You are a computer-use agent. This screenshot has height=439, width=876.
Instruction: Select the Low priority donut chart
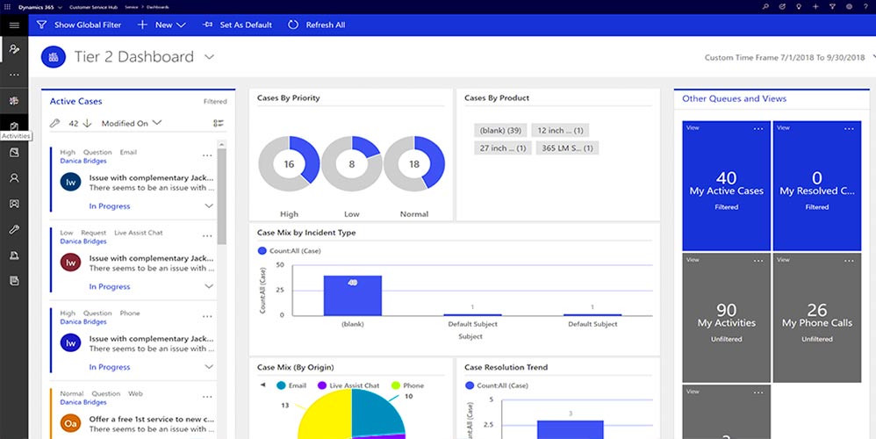point(352,164)
